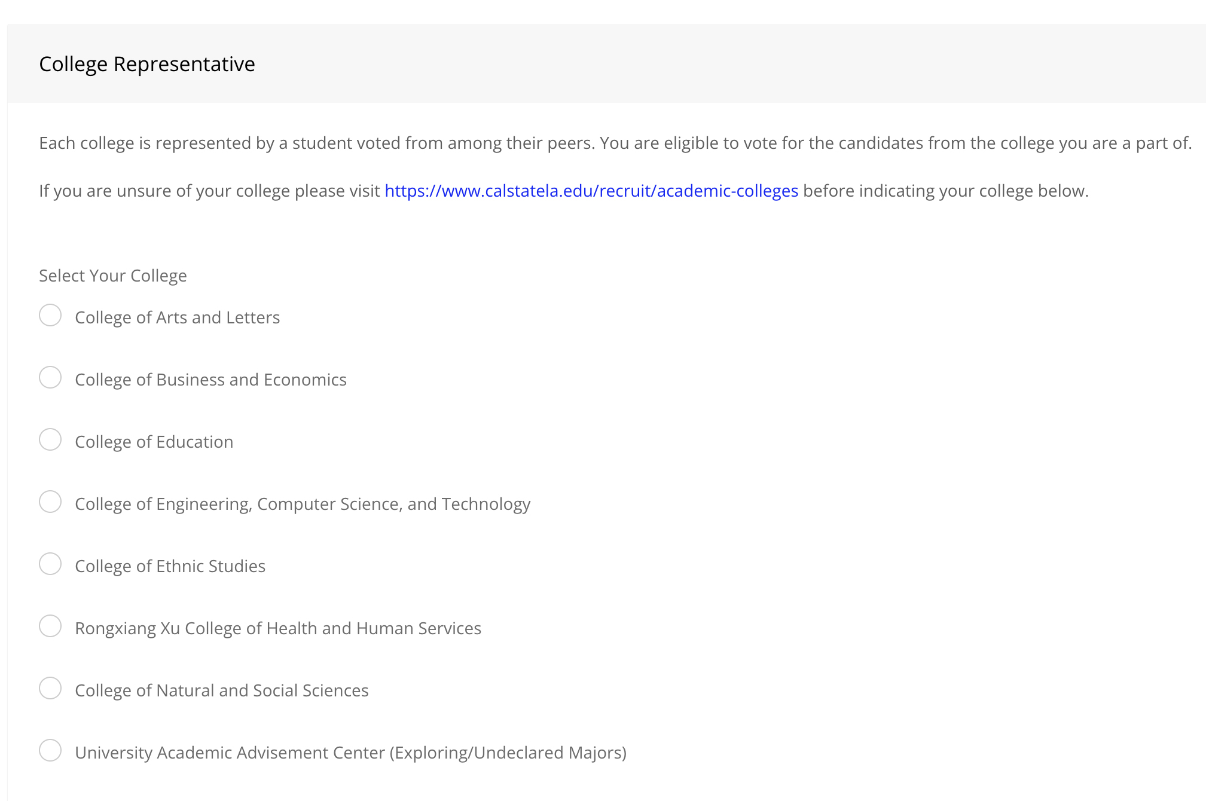Screen dimensions: 1206x801
Task: Click the College of Ethnic Studies label text
Action: pyautogui.click(x=170, y=565)
